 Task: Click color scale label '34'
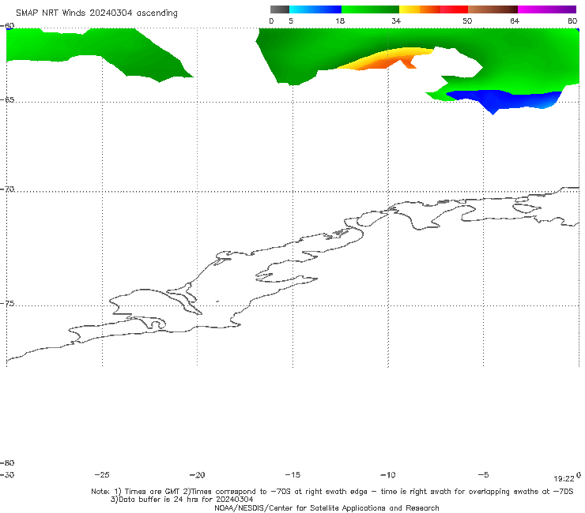click(396, 21)
